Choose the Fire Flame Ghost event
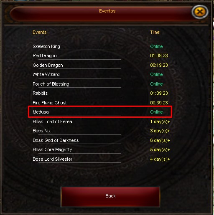This screenshot has width=214, height=215. tap(49, 103)
